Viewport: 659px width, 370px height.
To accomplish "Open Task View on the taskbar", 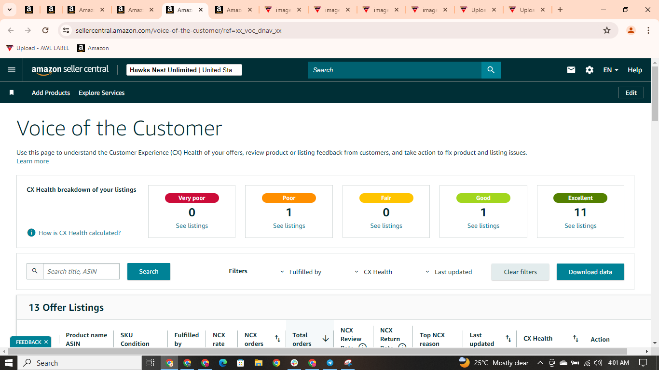I will [150, 363].
